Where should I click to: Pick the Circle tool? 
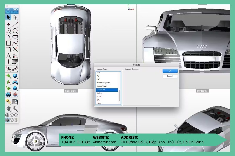click(15, 31)
